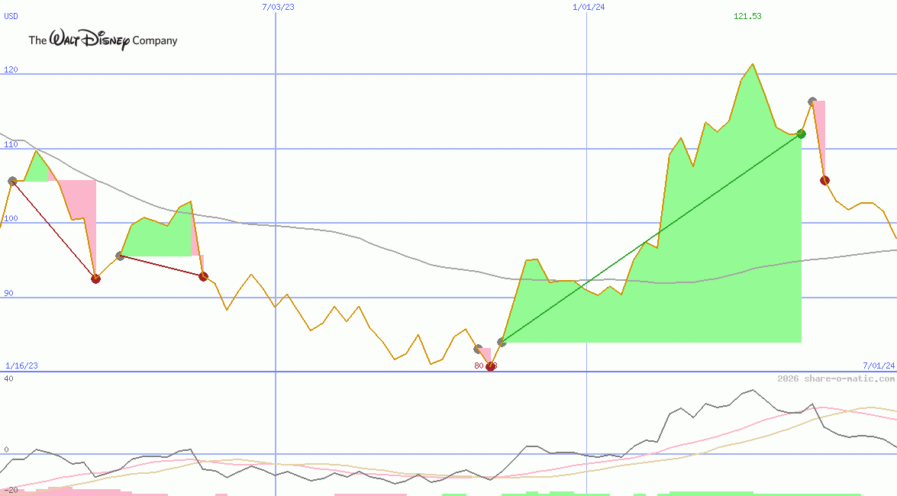The image size is (897, 496).
Task: Click the 120 price axis label
Action: [x=11, y=69]
